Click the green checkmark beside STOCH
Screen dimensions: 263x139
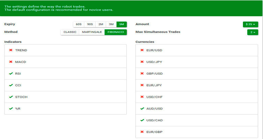(11, 97)
